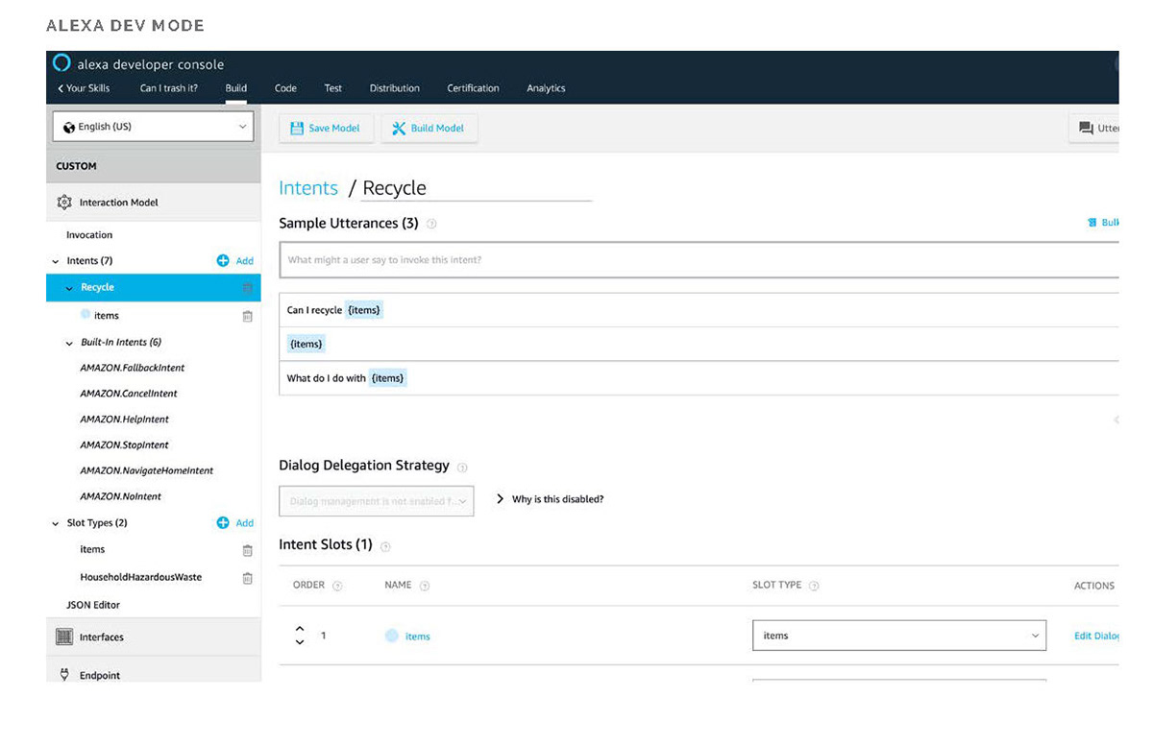Open the JSON Editor
This screenshot has height=745, width=1153.
[x=93, y=606]
